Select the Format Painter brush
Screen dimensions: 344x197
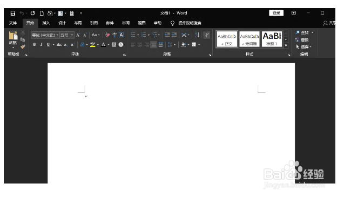coord(23,47)
